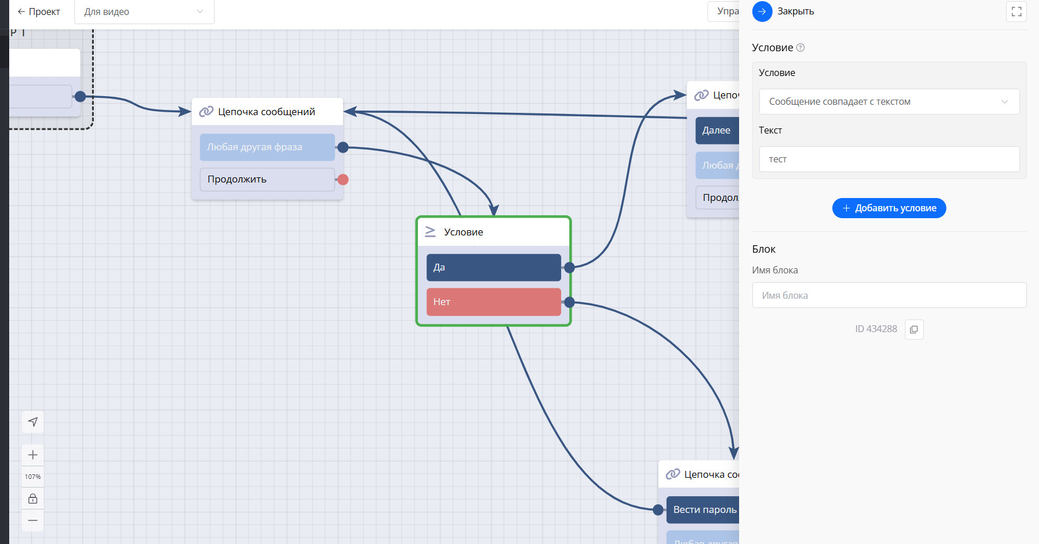This screenshot has width=1039, height=544.
Task: Click the Текст input containing тест
Action: (889, 159)
